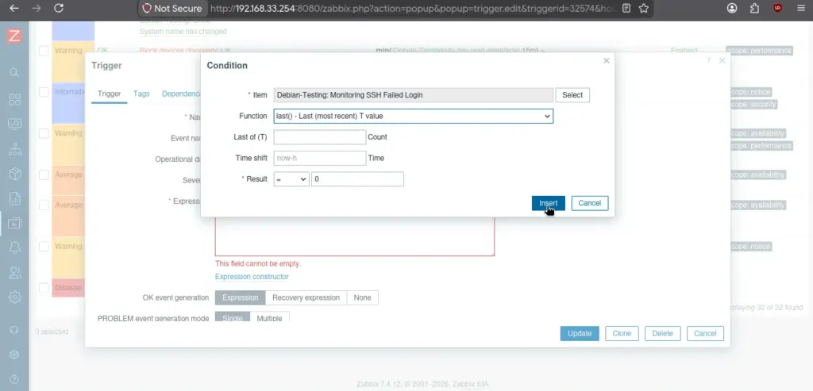Open the Support headset icon in sidebar
The image size is (813, 391).
(x=14, y=330)
